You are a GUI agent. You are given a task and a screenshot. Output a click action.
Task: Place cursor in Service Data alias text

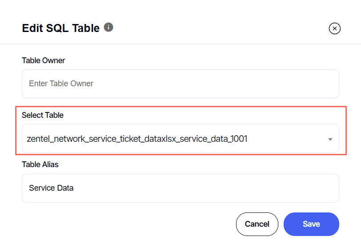51,188
